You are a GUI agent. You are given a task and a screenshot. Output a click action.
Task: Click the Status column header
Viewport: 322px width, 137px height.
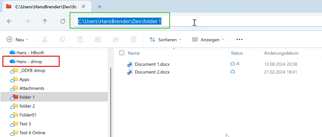(237, 53)
